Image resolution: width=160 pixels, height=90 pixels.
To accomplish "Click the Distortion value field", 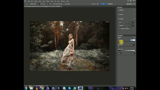I will [x=131, y=25].
